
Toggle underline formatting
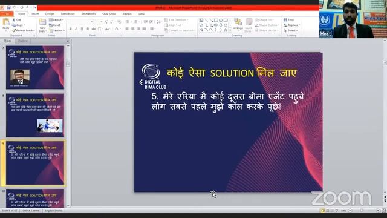click(82, 29)
